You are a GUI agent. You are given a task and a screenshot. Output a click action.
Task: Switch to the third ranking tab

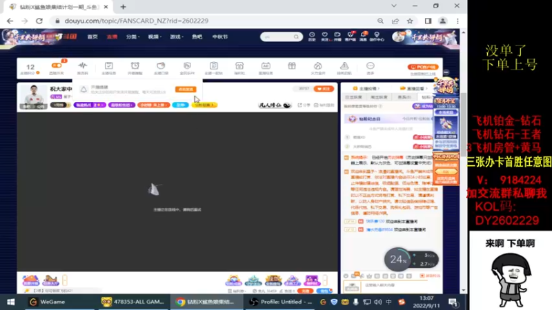pos(404,97)
